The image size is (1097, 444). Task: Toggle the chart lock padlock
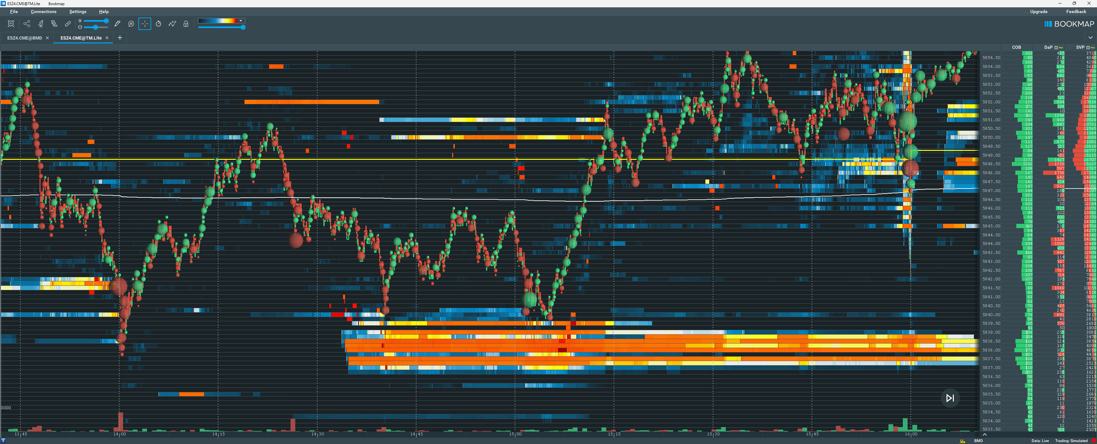click(x=186, y=24)
